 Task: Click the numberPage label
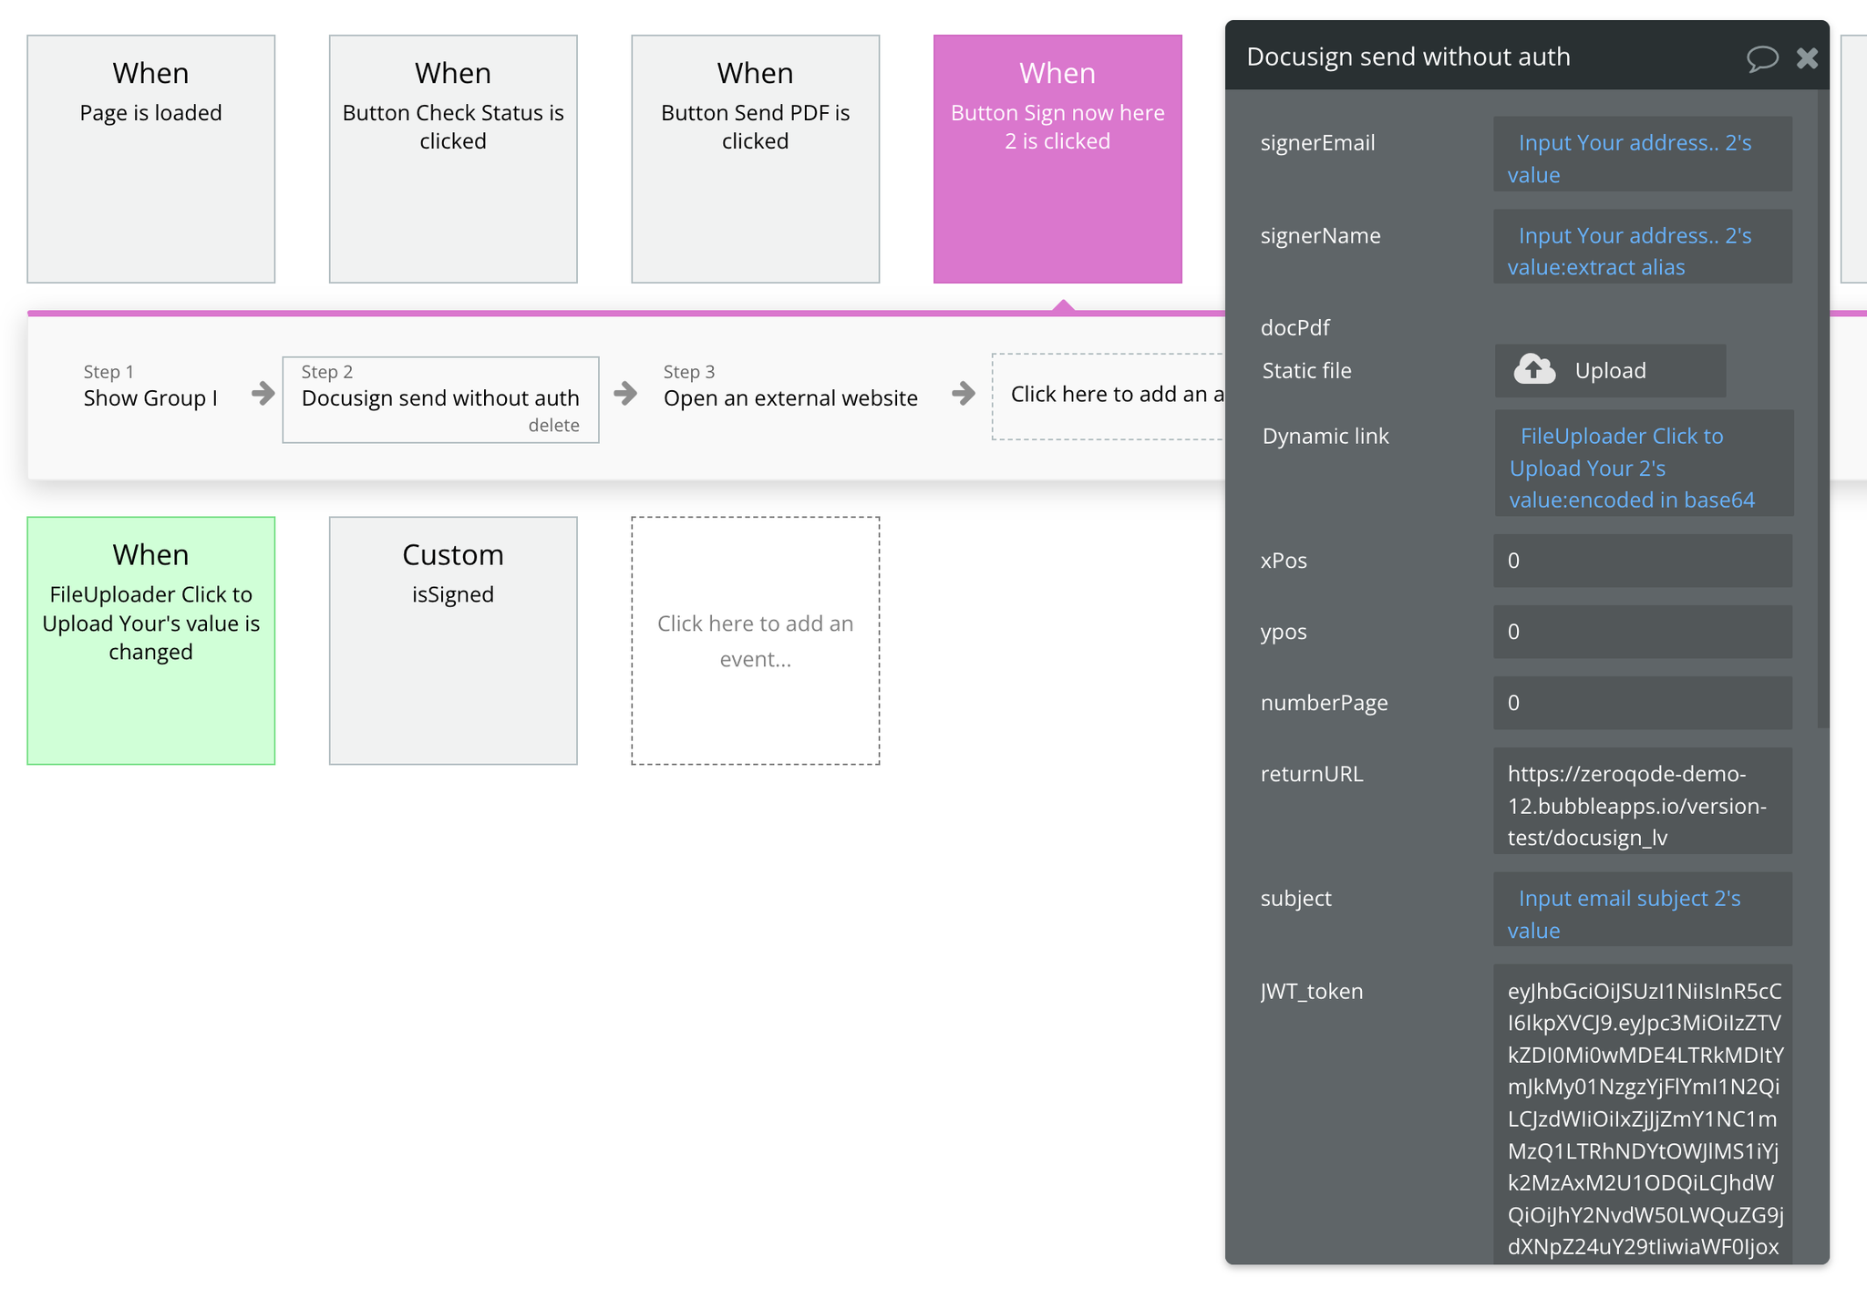(x=1324, y=703)
